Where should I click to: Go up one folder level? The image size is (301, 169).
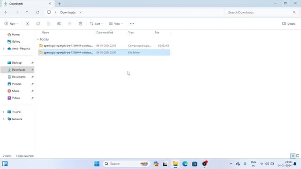click(27, 12)
